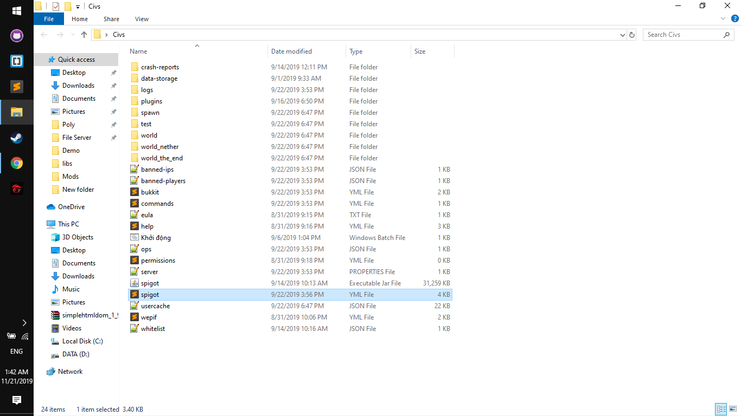Refresh the Civs folder view
Image resolution: width=741 pixels, height=416 pixels.
631,35
